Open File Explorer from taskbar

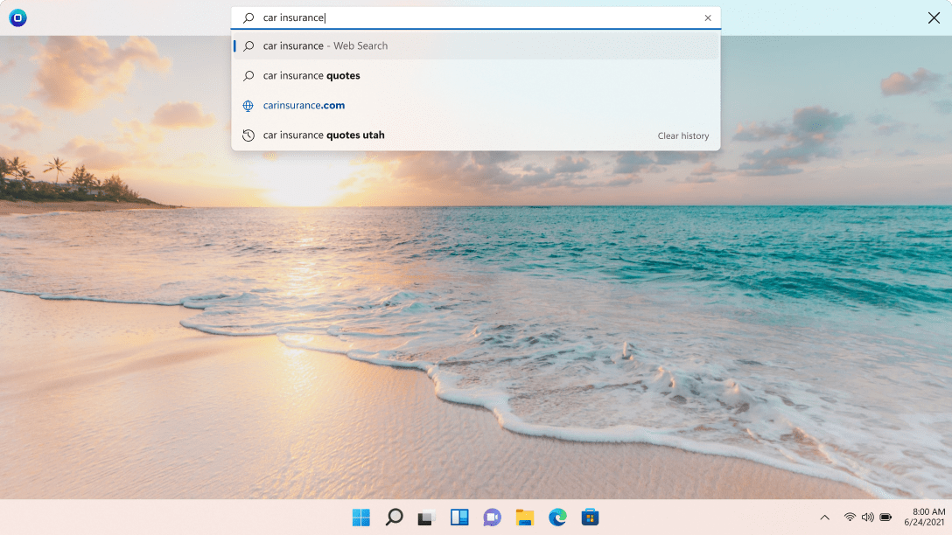(x=524, y=518)
